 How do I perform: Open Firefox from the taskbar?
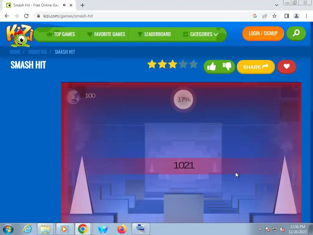122,229
